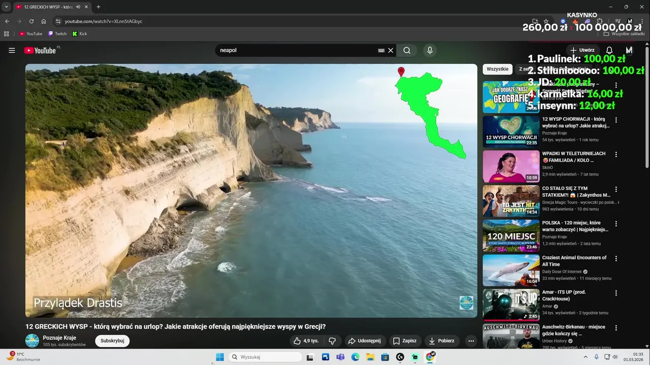Launch Microsoft Edge from the taskbar
Viewport: 650px width, 365px height.
355,357
